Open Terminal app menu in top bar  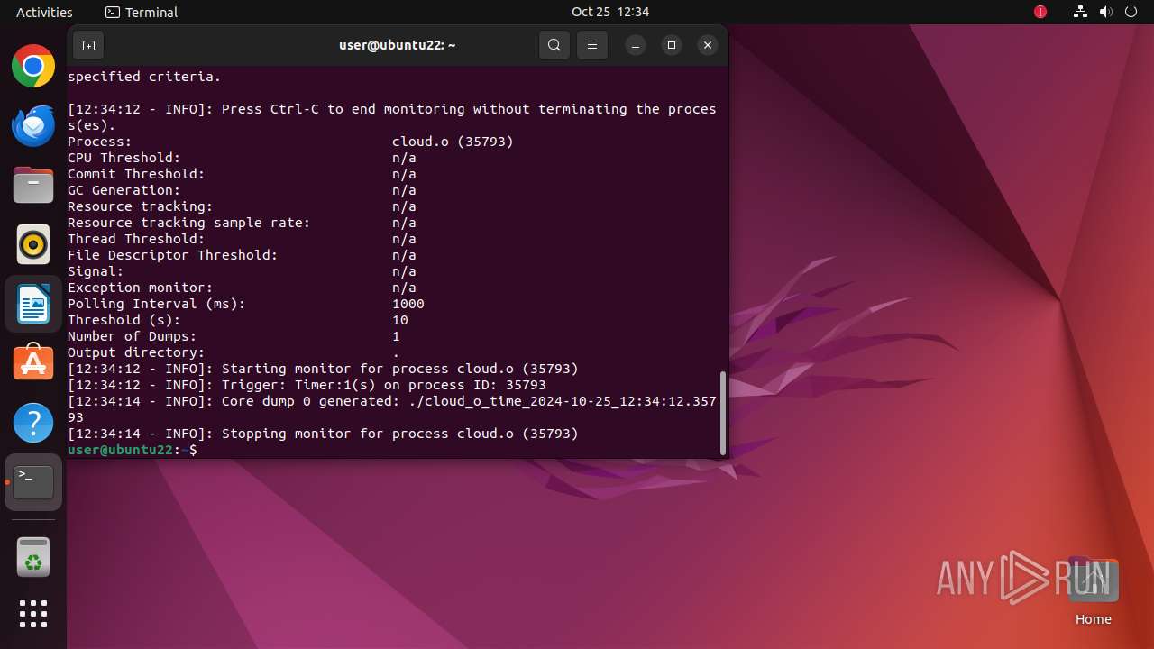click(142, 12)
